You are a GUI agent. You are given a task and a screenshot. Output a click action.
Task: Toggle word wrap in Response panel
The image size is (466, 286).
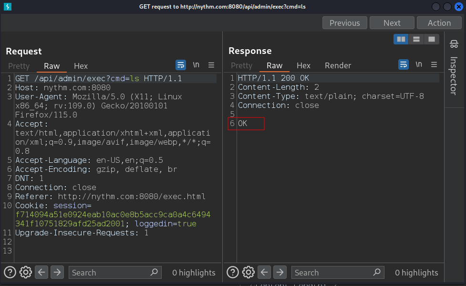tap(404, 64)
